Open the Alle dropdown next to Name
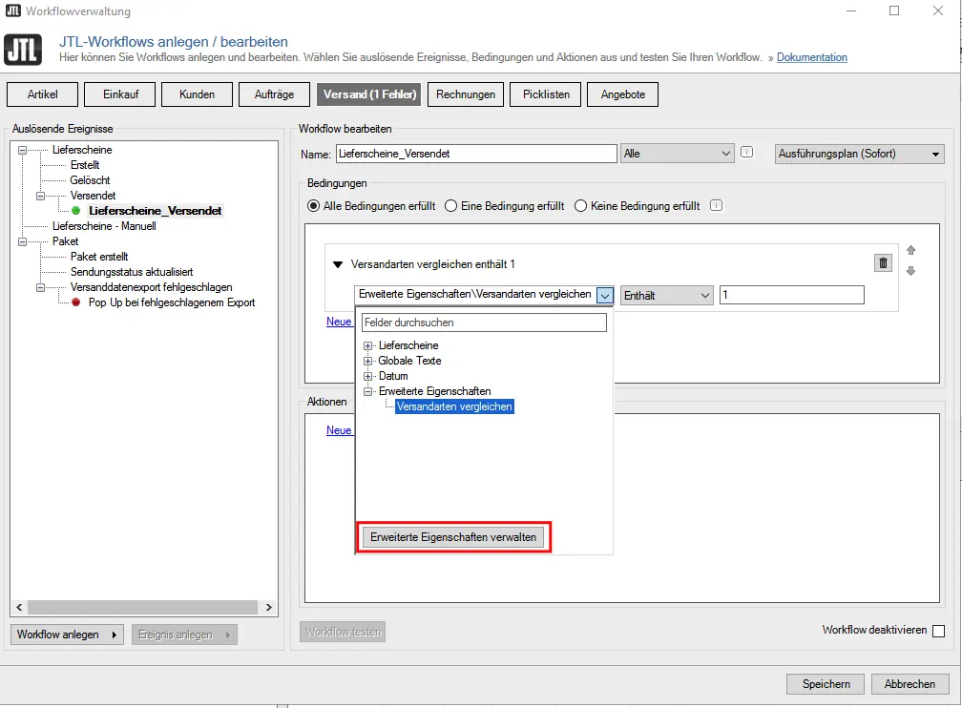Screen dimensions: 962x708 tap(677, 154)
